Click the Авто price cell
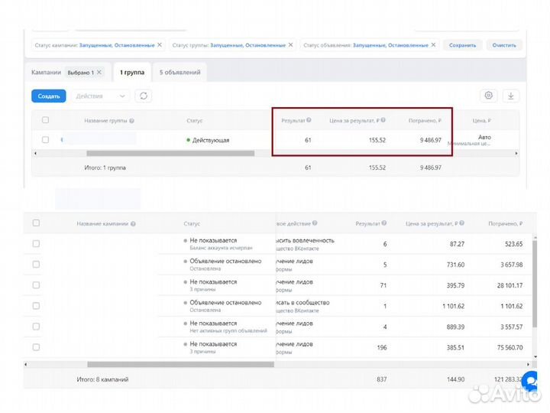550x413 pixels. (484, 137)
